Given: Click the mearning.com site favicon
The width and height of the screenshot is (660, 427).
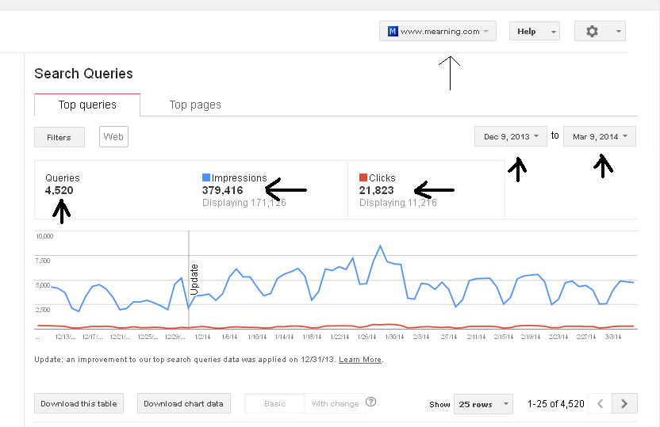Looking at the screenshot, I should pyautogui.click(x=392, y=32).
